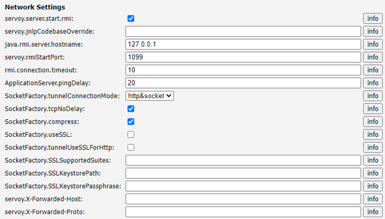Image resolution: width=385 pixels, height=219 pixels.
Task: Click the rmi.connection.timeout field
Action: tap(243, 70)
